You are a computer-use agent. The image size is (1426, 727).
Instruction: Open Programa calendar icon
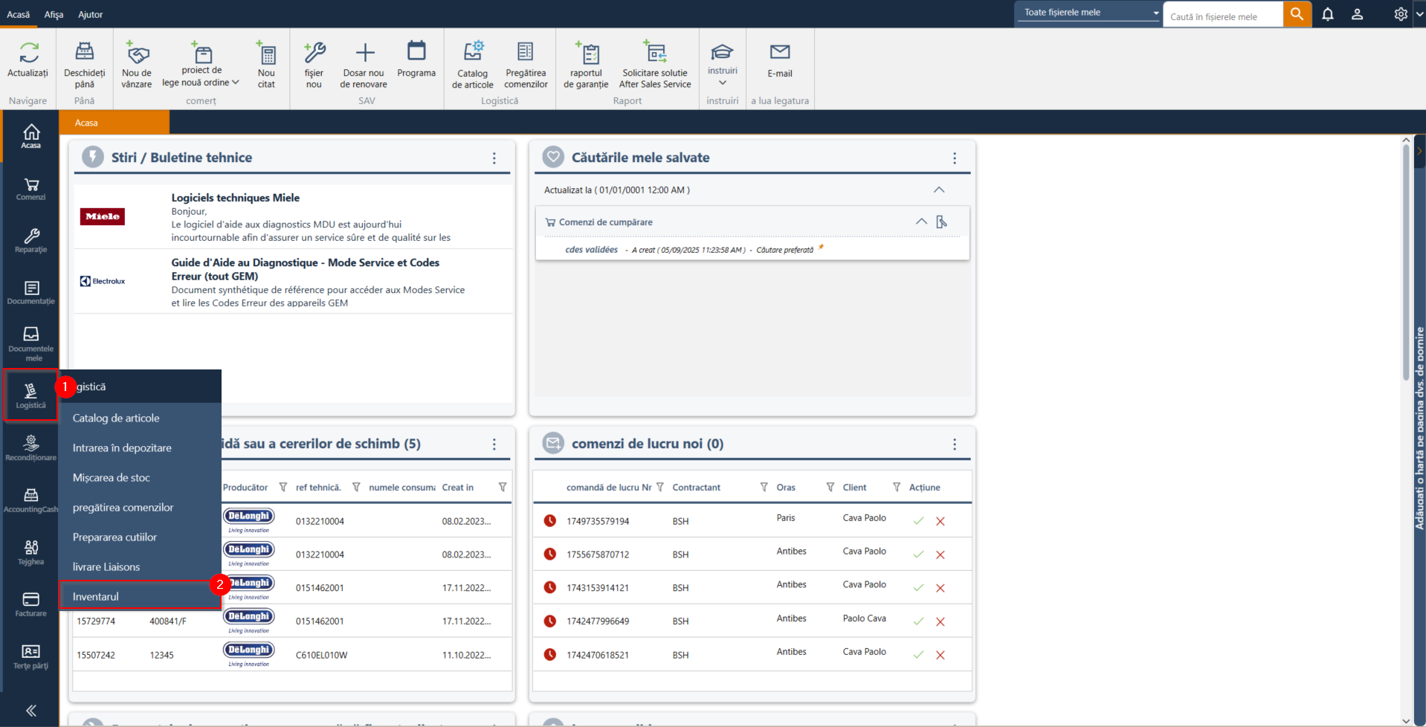click(x=416, y=51)
